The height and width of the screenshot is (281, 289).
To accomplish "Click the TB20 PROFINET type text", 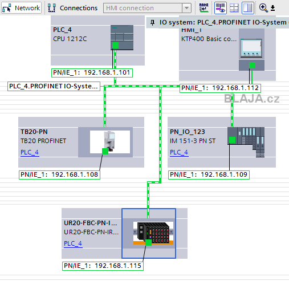I will (43, 141).
